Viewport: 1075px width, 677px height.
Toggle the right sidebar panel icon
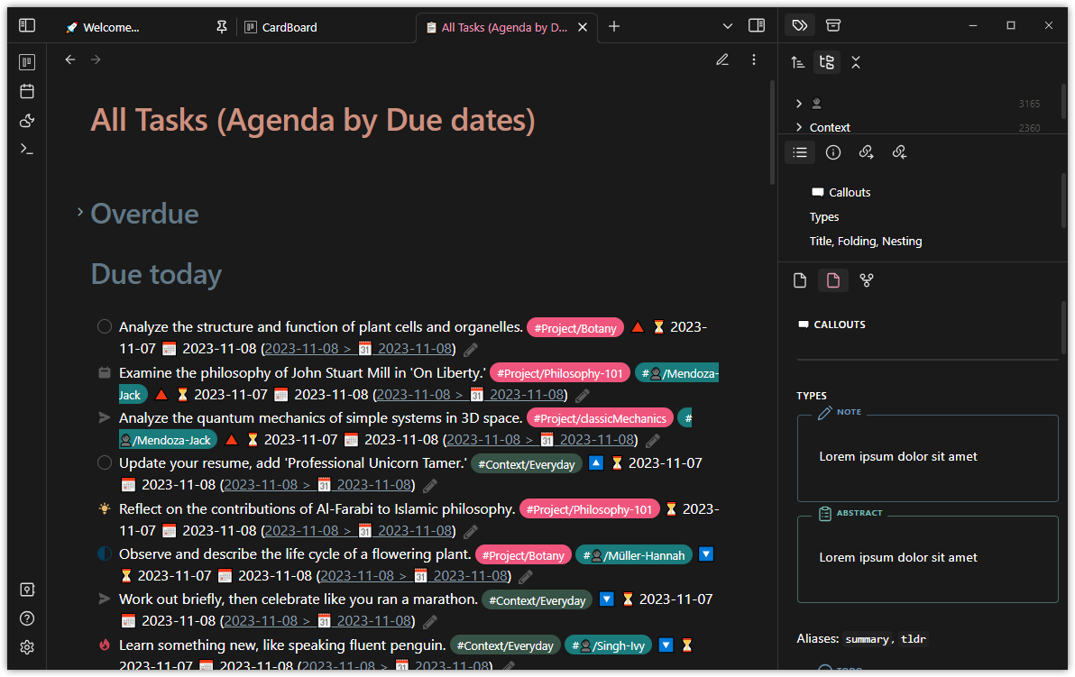(x=757, y=25)
